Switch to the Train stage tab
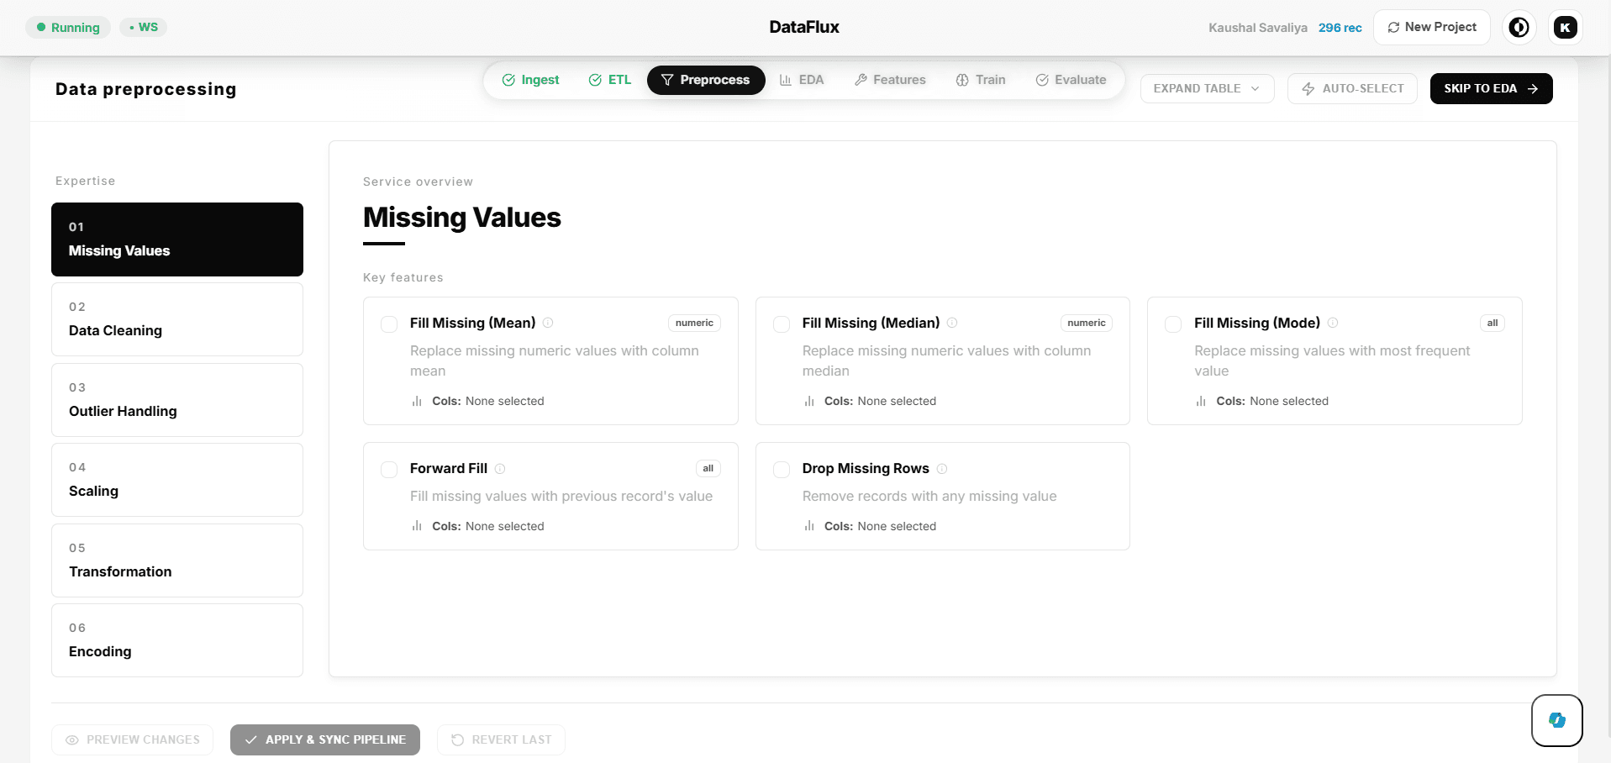 [x=981, y=80]
